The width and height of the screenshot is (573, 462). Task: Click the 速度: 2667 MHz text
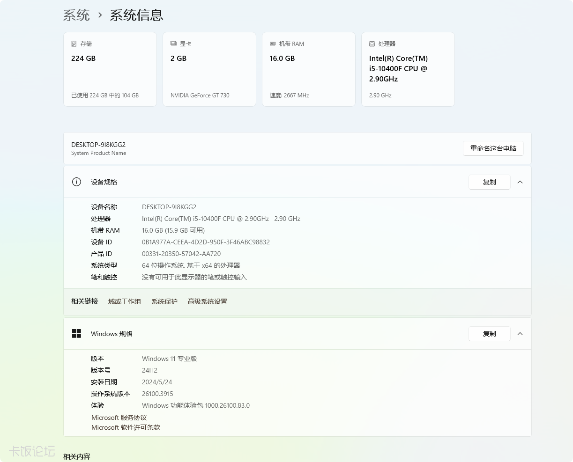click(290, 95)
